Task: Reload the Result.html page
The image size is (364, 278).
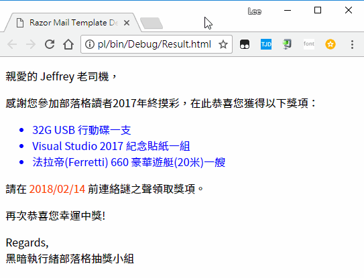Action: click(50, 44)
